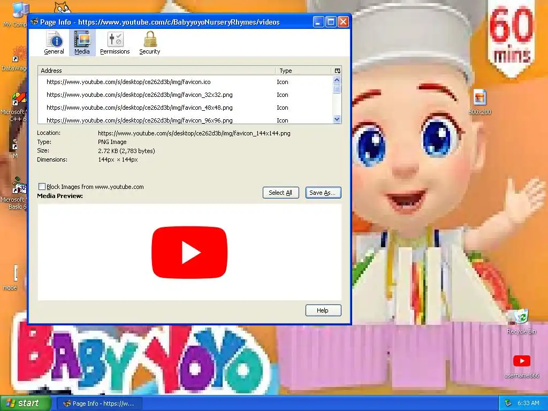This screenshot has height=411, width=548.
Task: Switch to the Permissions tab
Action: pos(115,43)
